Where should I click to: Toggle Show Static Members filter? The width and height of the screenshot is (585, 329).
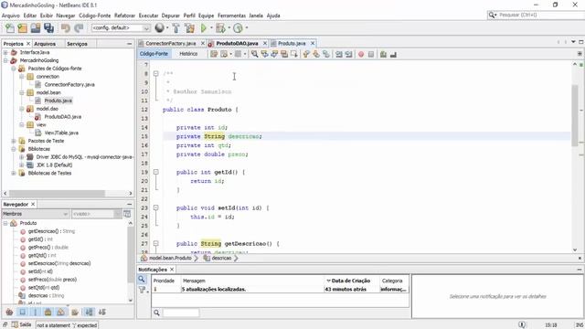(35, 312)
